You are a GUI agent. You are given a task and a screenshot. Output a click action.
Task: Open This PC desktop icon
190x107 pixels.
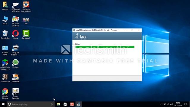(5, 20)
